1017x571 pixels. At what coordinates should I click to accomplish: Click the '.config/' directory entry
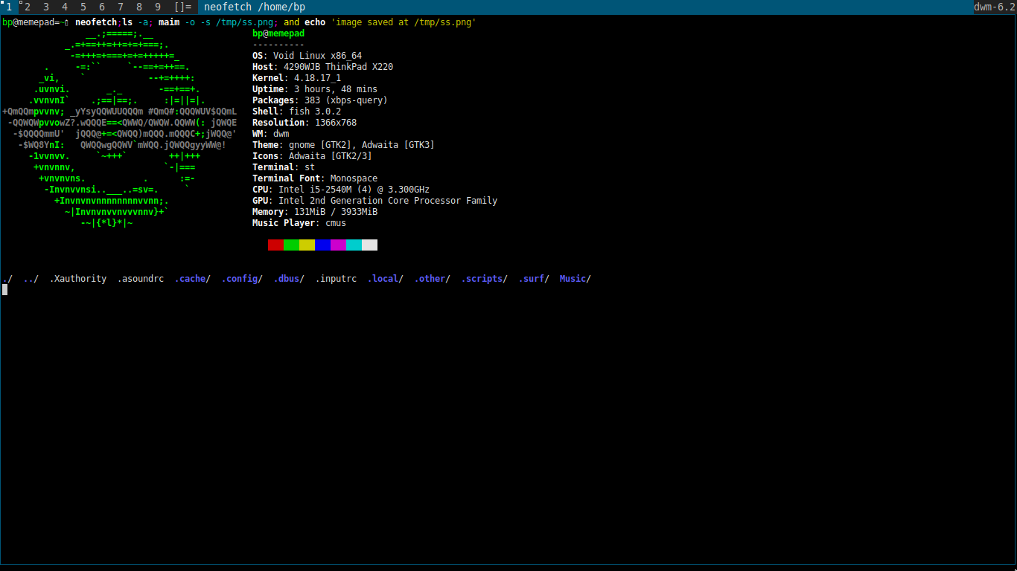click(x=242, y=279)
